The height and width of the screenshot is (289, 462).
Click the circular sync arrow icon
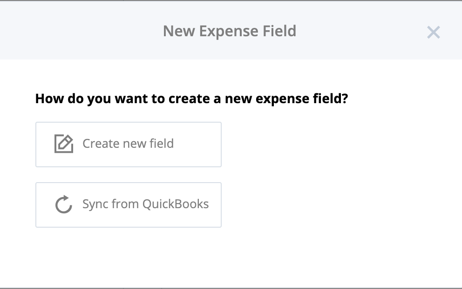(x=64, y=204)
